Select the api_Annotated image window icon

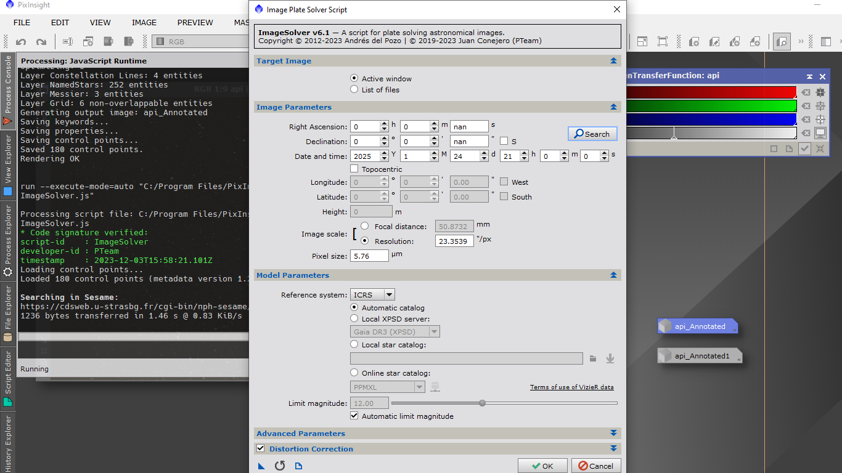[698, 326]
